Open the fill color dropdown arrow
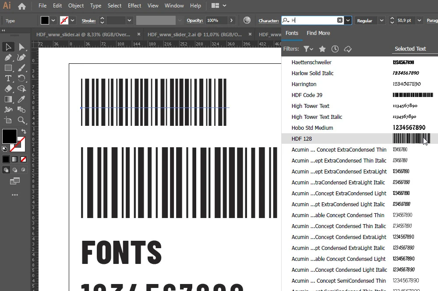Viewport: 438px width, 291px height. [53, 21]
